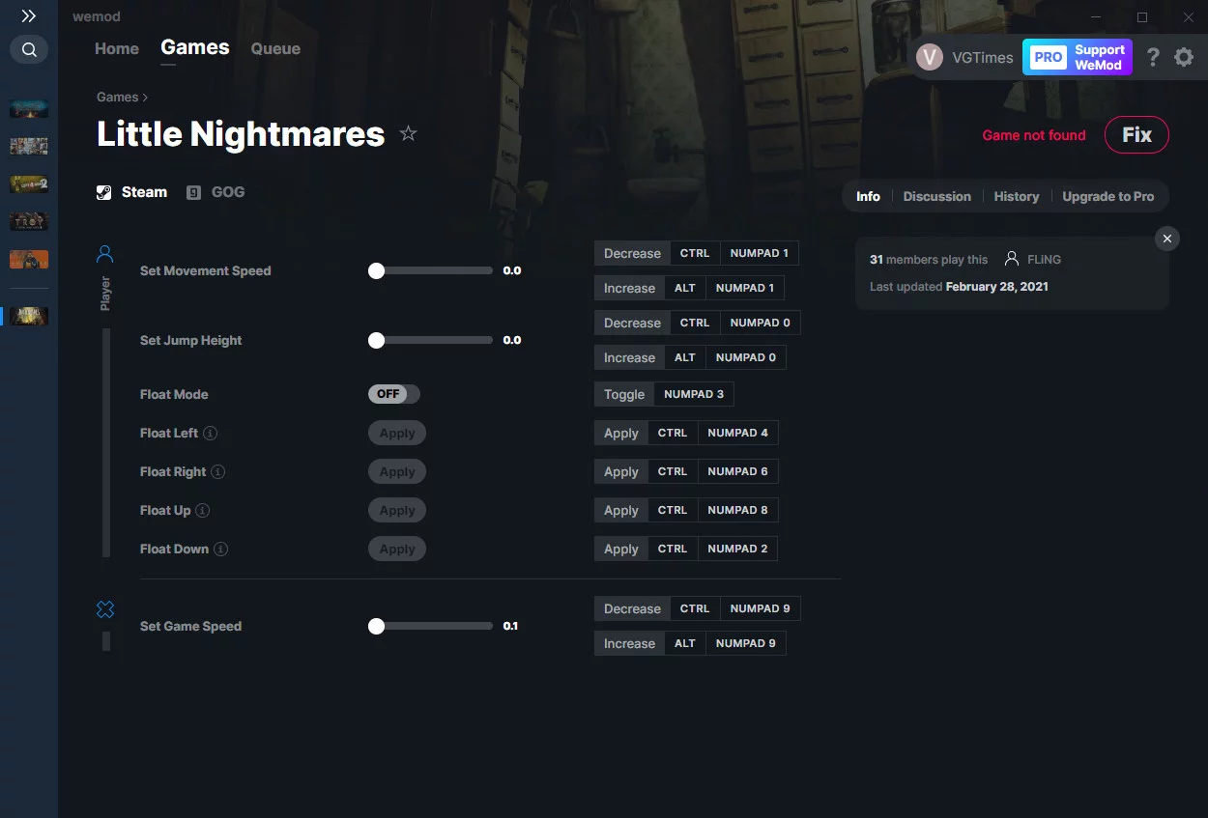This screenshot has height=818, width=1208.
Task: Select the TROY game thumbnail in the sidebar
Action: [29, 222]
